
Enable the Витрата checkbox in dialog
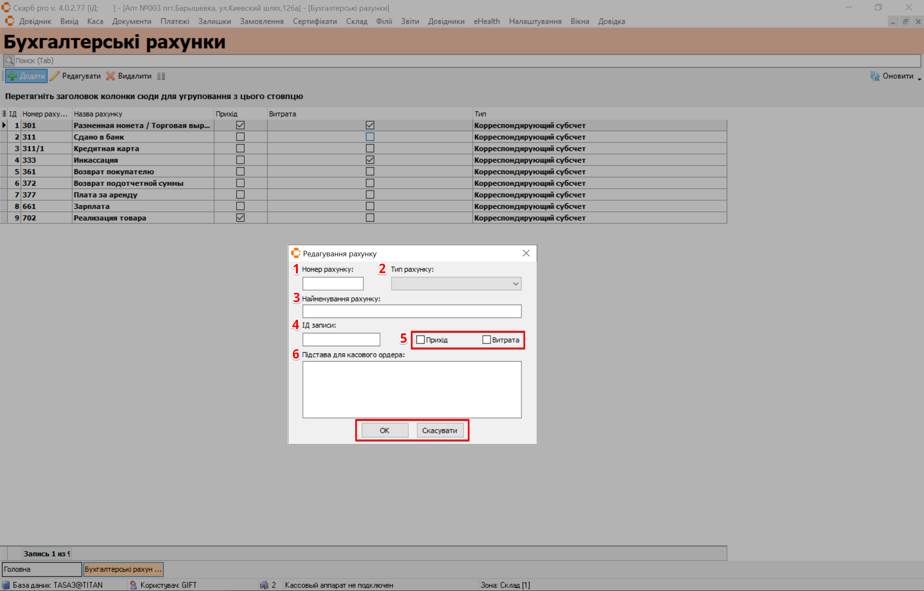click(487, 340)
